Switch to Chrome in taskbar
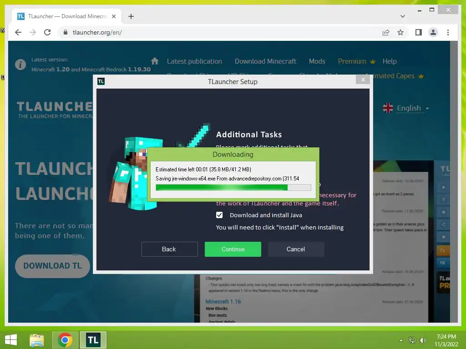Image resolution: width=466 pixels, height=349 pixels. pyautogui.click(x=65, y=340)
